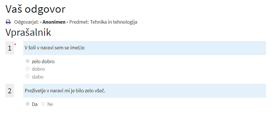The image size is (275, 114).
Task: Click the "Preživetje v naravi" question text
Action: [65, 91]
